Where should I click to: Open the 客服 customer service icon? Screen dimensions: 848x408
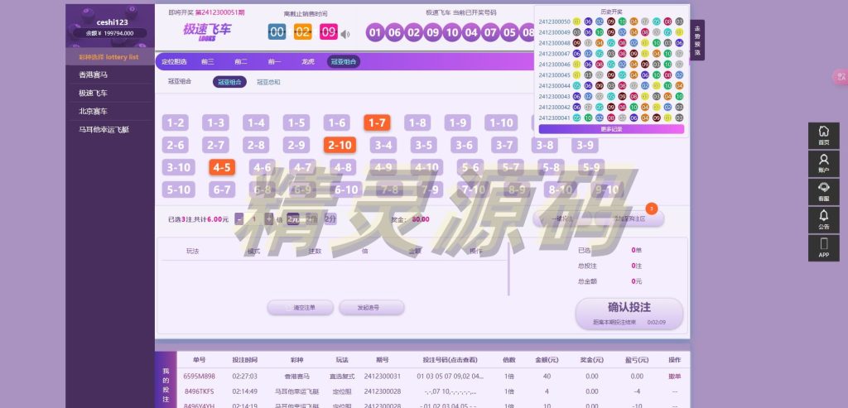click(x=824, y=192)
